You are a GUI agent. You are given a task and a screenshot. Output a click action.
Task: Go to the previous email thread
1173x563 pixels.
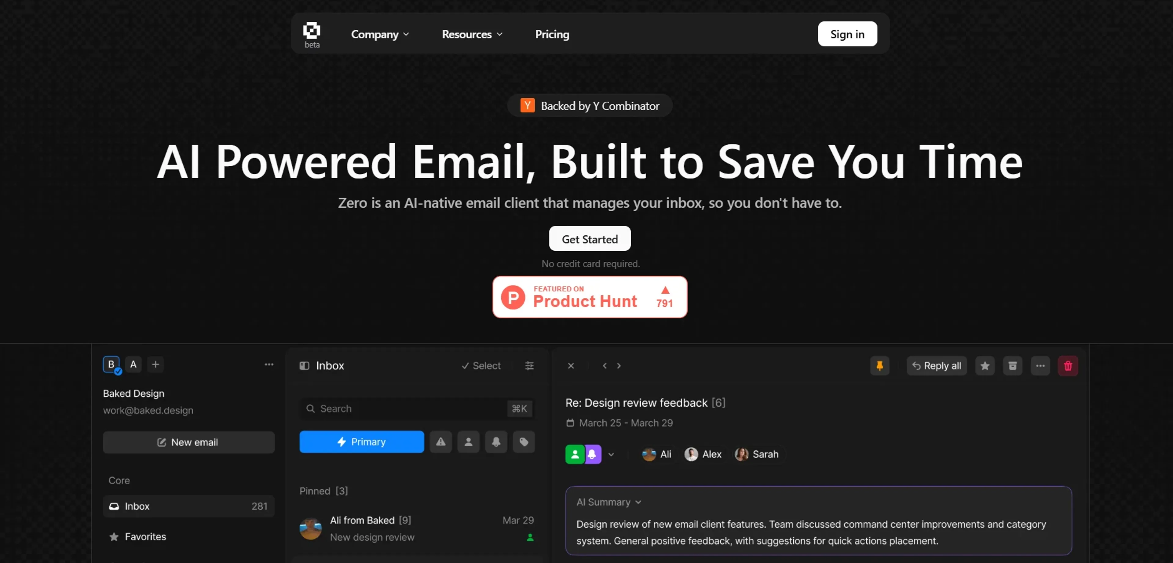tap(604, 365)
